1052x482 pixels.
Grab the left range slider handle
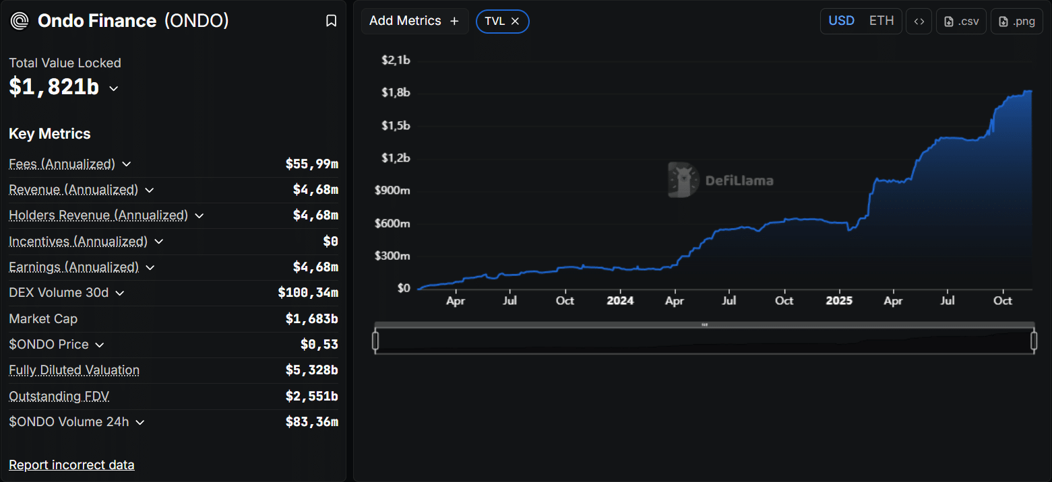coord(375,341)
